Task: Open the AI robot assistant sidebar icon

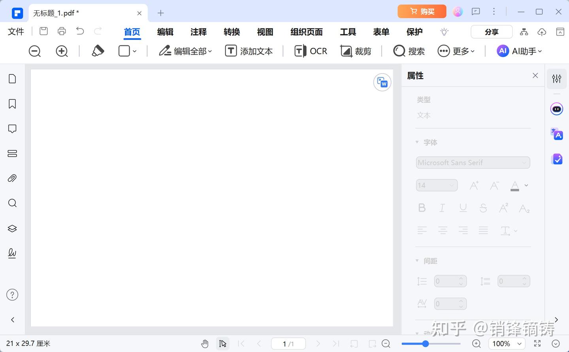Action: (557, 109)
